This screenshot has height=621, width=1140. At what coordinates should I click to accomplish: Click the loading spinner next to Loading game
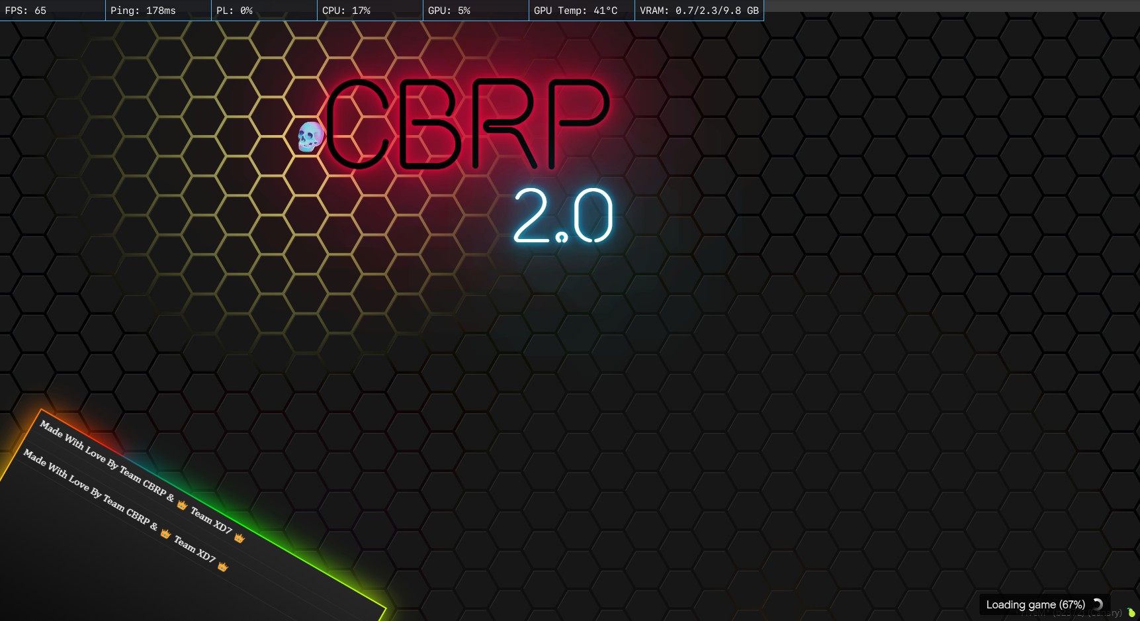pos(1097,604)
